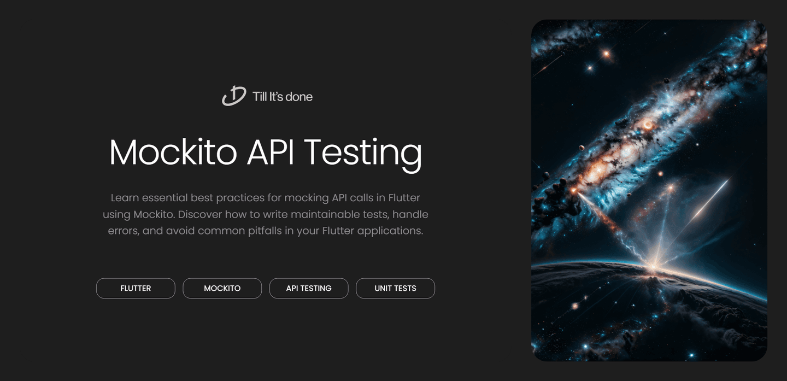
Task: Click the Mockito API Testing heading
Action: click(266, 152)
